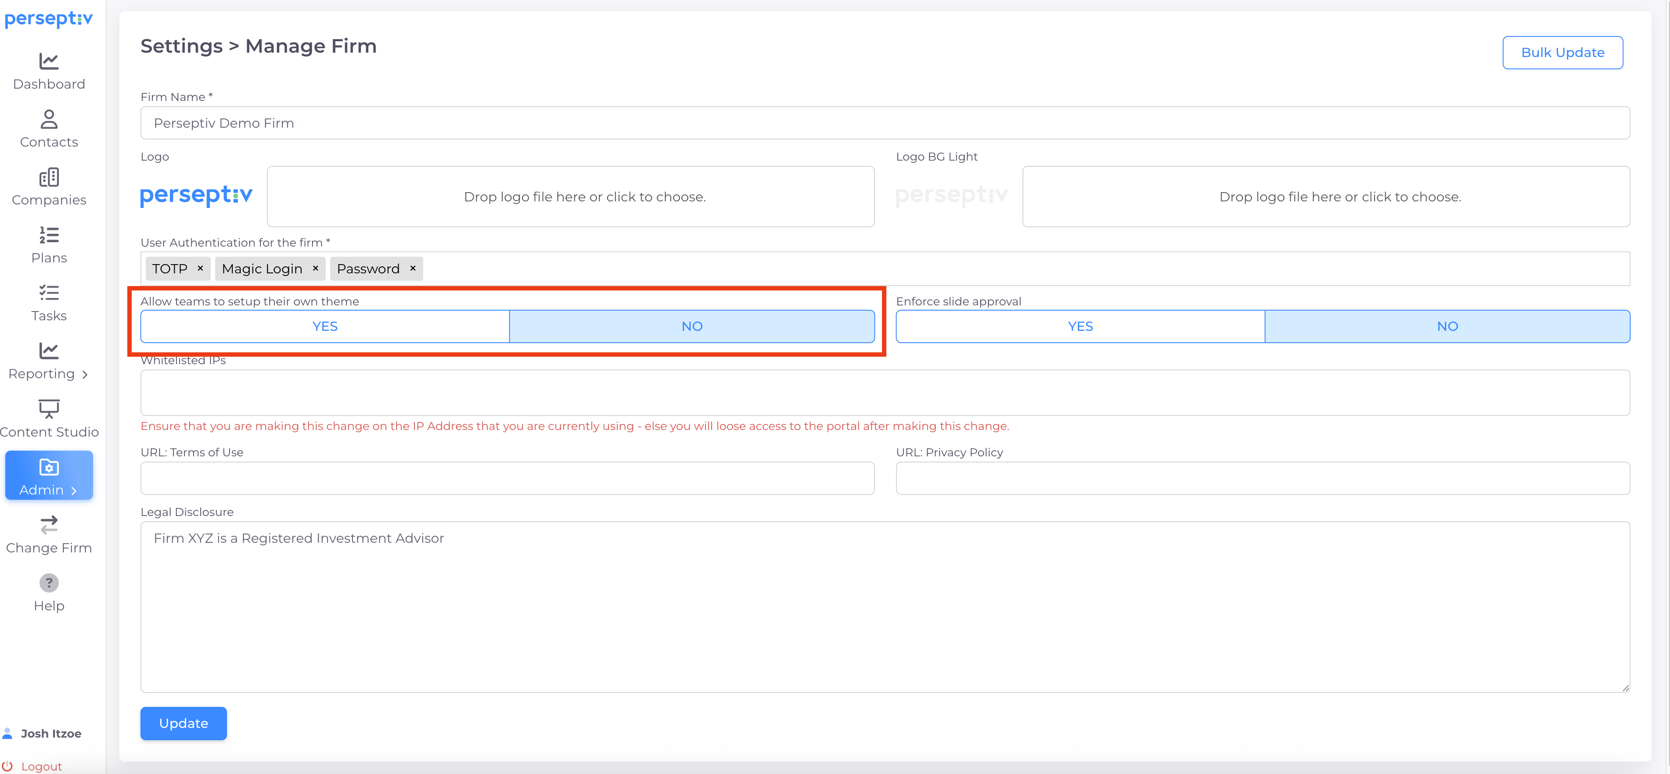Open the Companies building icon
This screenshot has height=774, width=1670.
pos(49,177)
